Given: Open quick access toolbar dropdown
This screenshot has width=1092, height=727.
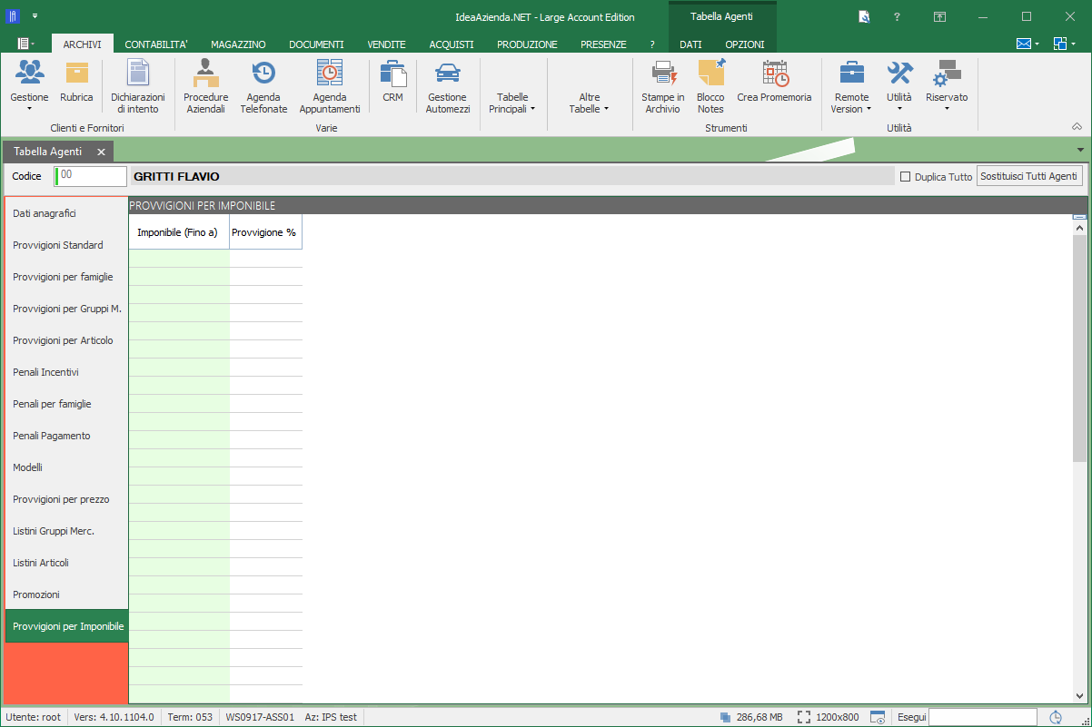Looking at the screenshot, I should point(35,16).
